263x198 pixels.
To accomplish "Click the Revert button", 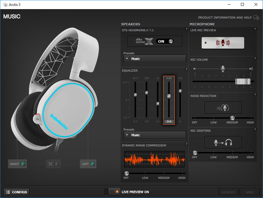I will tap(229, 192).
